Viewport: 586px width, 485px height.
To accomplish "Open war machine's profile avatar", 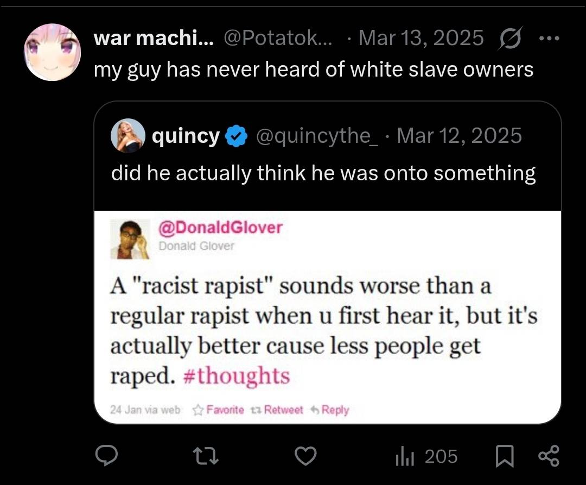I will click(x=53, y=52).
